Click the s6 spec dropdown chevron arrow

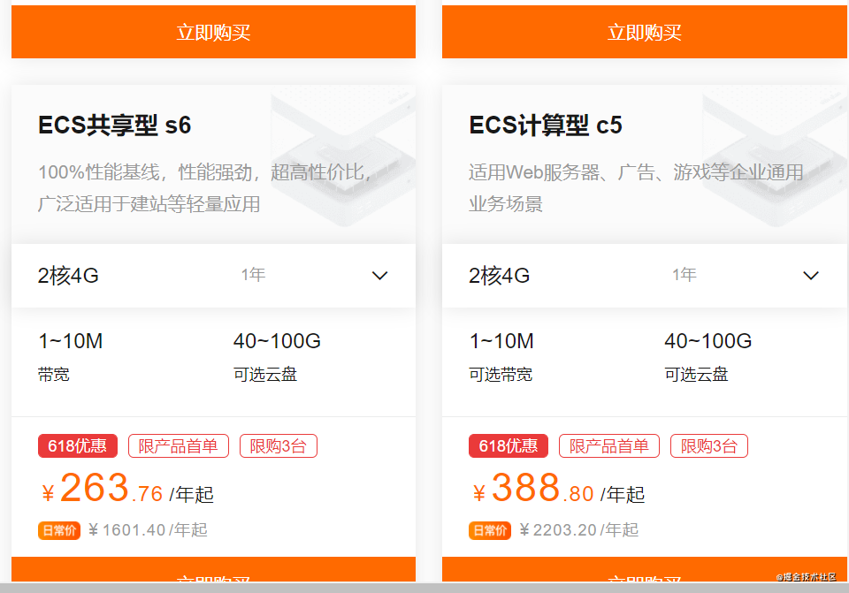pos(379,276)
